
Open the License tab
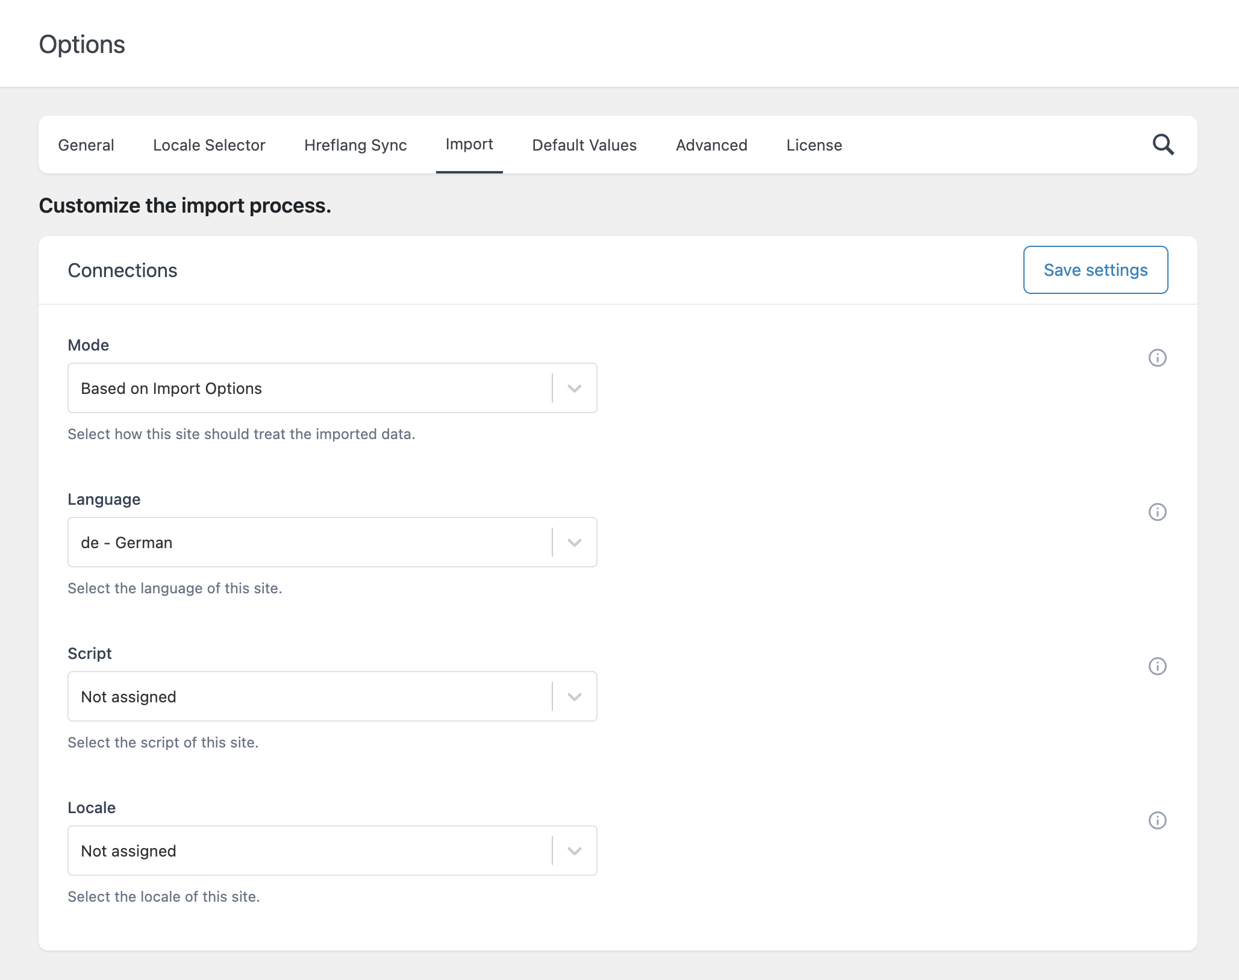click(813, 145)
